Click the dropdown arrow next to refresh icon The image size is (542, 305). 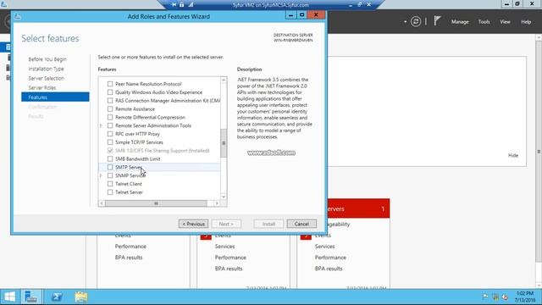405,22
